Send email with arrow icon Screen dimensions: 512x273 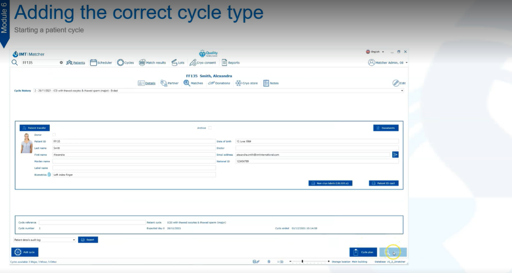pyautogui.click(x=395, y=155)
